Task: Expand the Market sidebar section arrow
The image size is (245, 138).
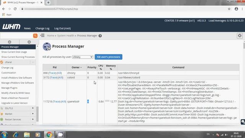Action: coord(33,114)
